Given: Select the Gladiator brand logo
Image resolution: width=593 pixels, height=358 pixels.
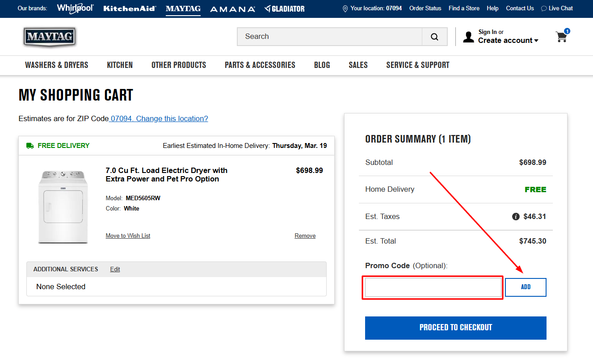Looking at the screenshot, I should tap(285, 8).
